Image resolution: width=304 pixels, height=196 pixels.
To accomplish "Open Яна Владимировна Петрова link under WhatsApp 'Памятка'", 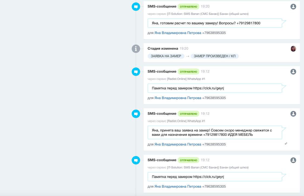I will [178, 98].
